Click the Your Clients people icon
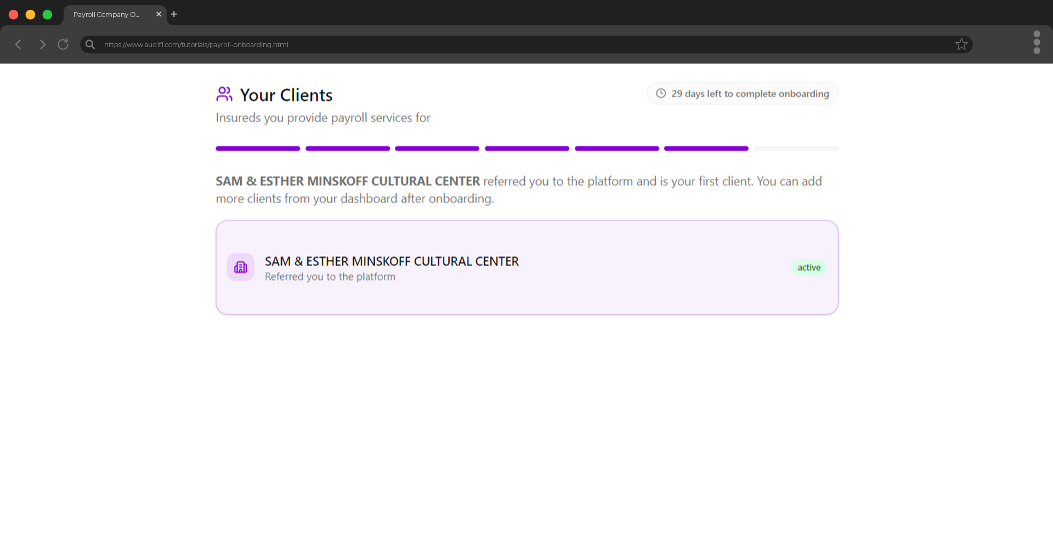Screen dimensions: 1053x548 [x=224, y=94]
